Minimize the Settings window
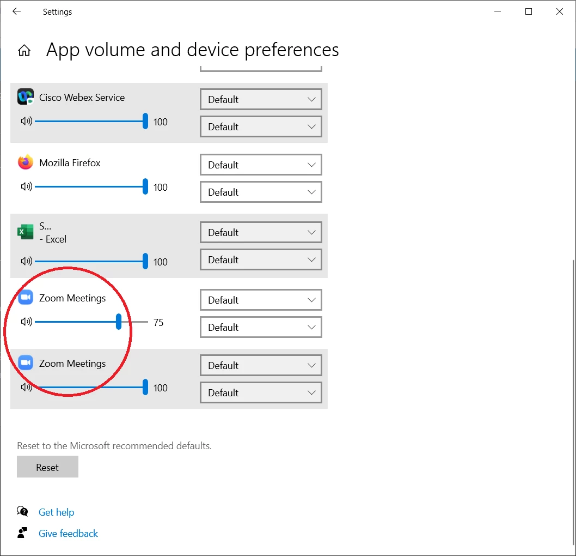Image resolution: width=576 pixels, height=556 pixels. click(x=498, y=11)
